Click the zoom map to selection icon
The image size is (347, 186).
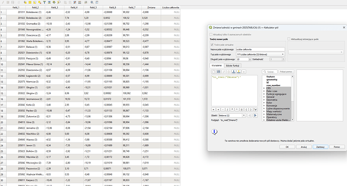[x=59, y=2]
